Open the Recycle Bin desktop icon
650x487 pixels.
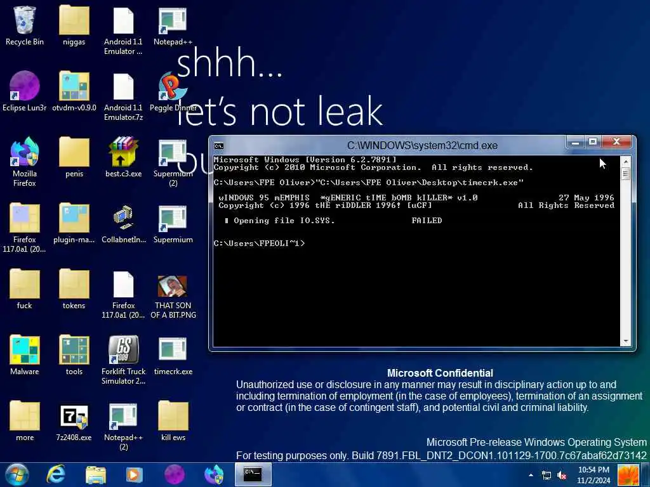click(x=25, y=25)
